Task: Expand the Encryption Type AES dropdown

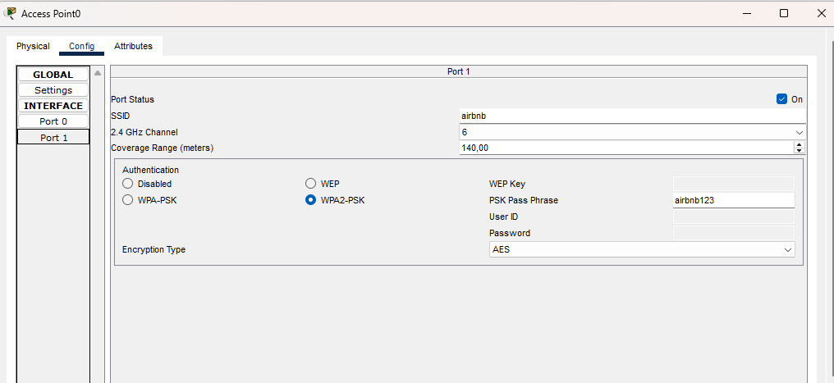Action: tap(642, 249)
